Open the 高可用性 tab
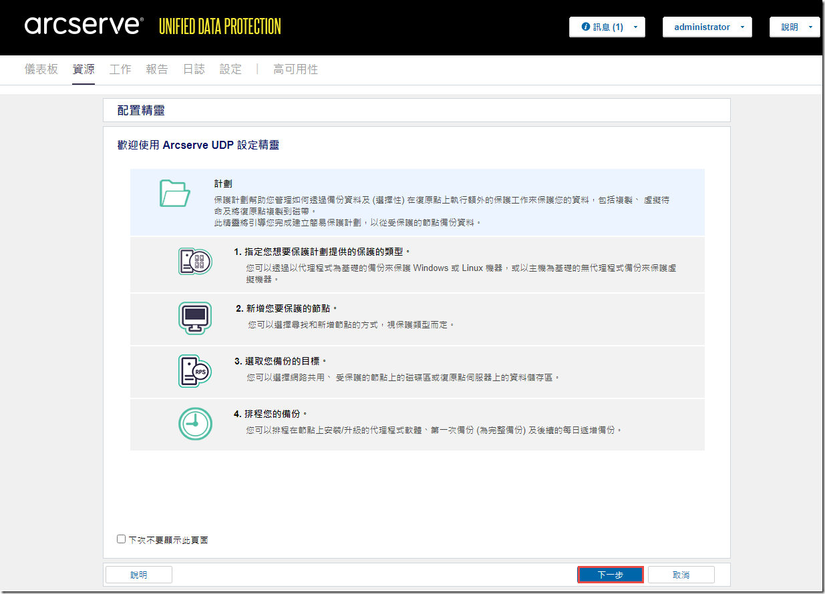Viewport: 825px width, 594px height. 295,69
